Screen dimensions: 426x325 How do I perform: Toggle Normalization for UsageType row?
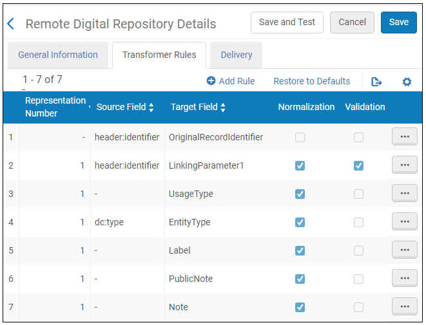[x=300, y=194]
